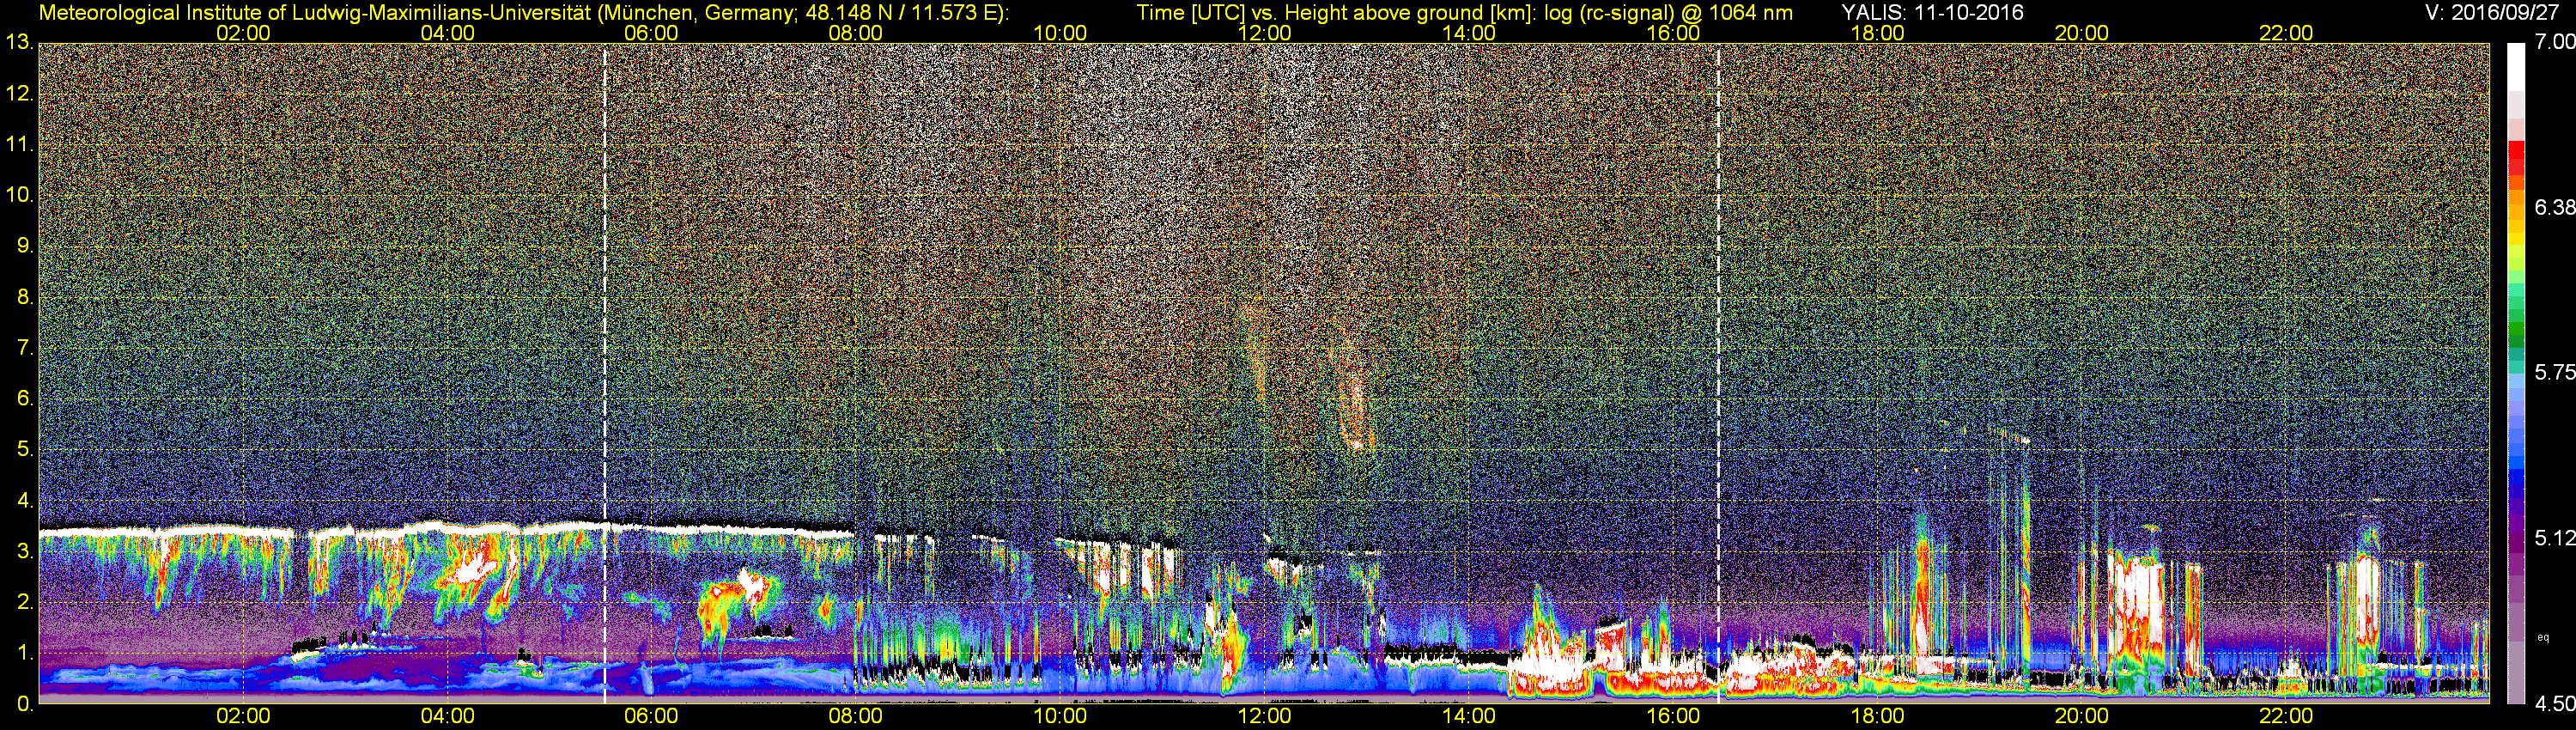Click the 12:00 label on the bottom time axis

click(1264, 717)
